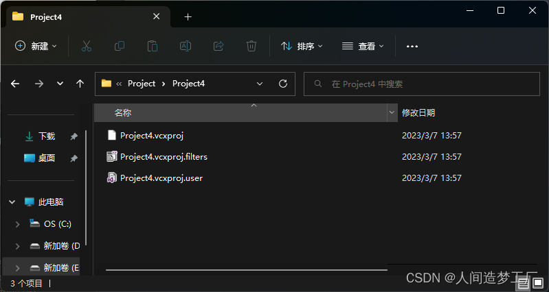Go up one folder level
Screen dimensions: 549x292
80,84
